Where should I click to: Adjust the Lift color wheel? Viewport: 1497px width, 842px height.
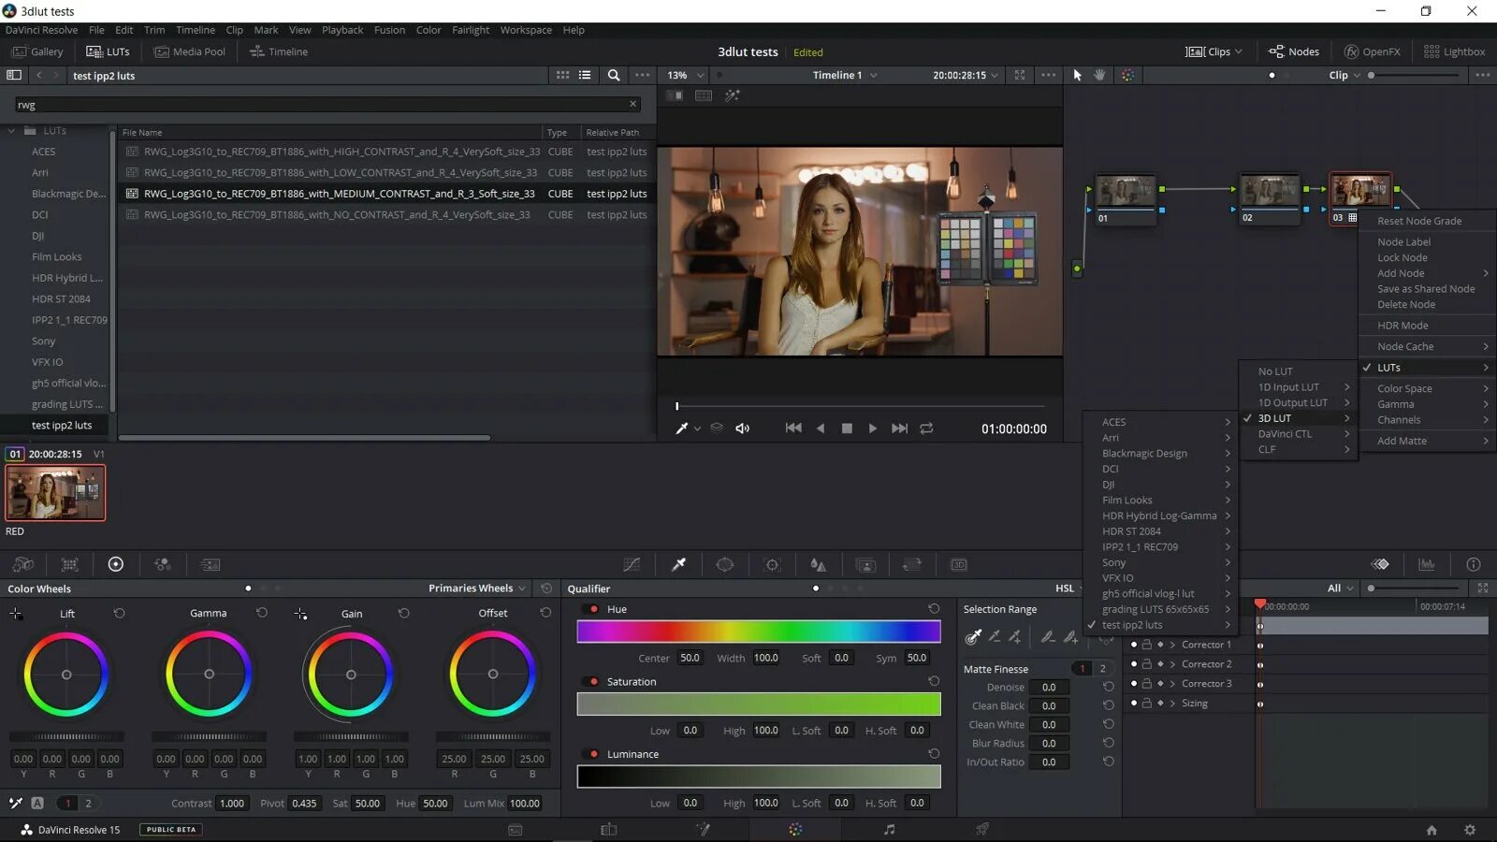click(x=66, y=675)
